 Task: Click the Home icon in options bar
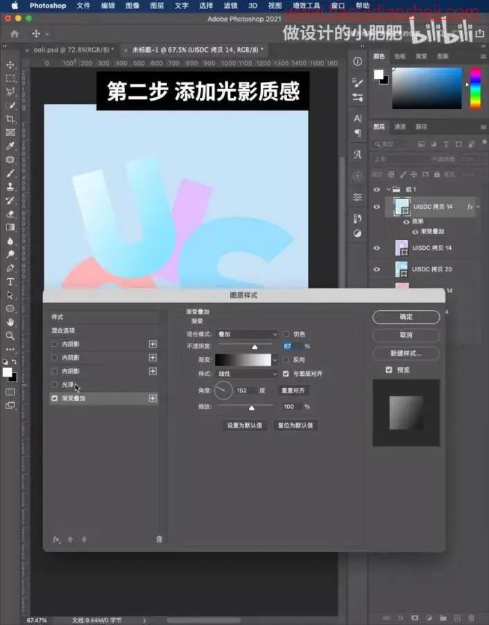pyautogui.click(x=15, y=34)
